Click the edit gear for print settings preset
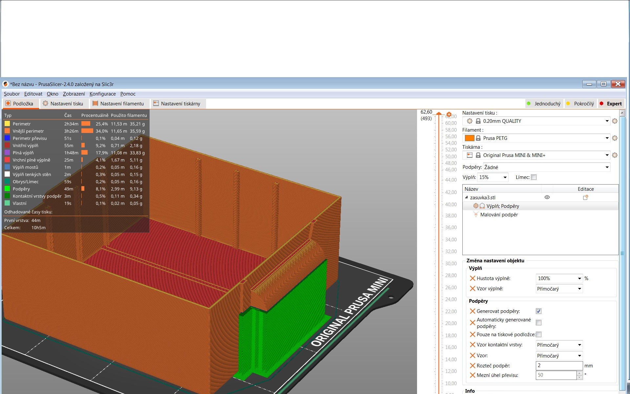 [x=615, y=121]
